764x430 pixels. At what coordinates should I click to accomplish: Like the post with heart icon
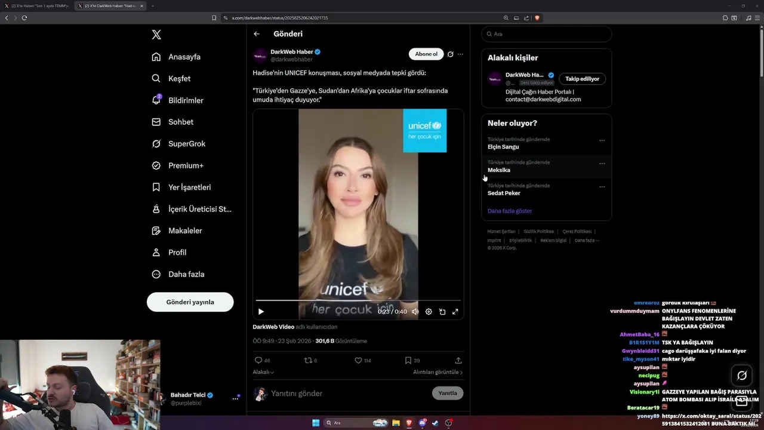click(x=359, y=360)
